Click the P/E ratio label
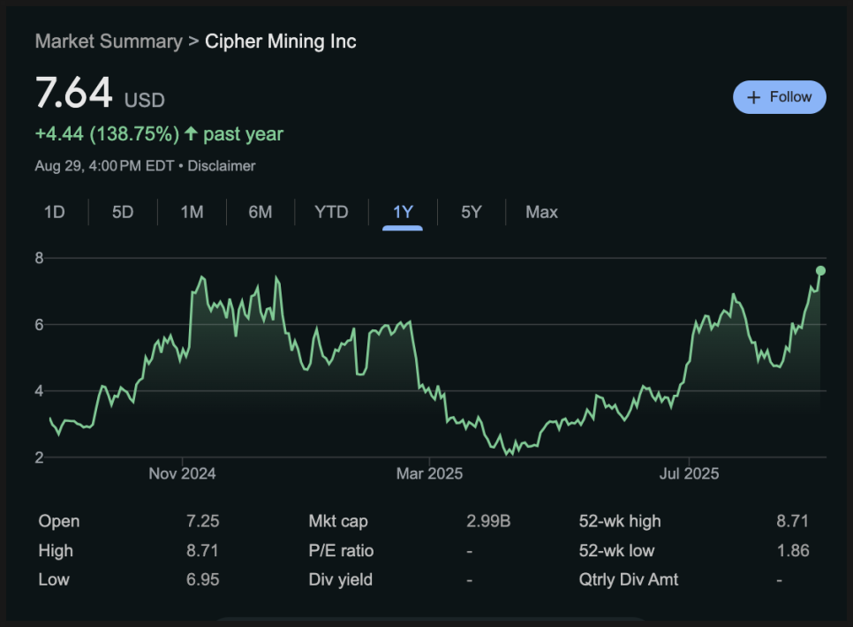This screenshot has height=627, width=853. pos(341,550)
